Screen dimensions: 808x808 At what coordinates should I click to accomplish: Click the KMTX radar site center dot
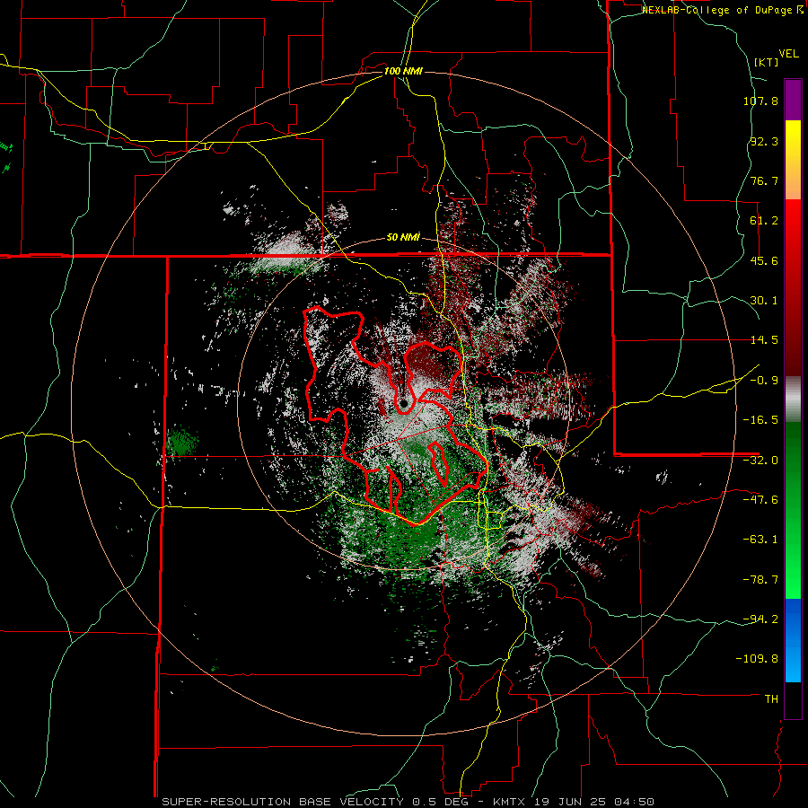(x=403, y=403)
